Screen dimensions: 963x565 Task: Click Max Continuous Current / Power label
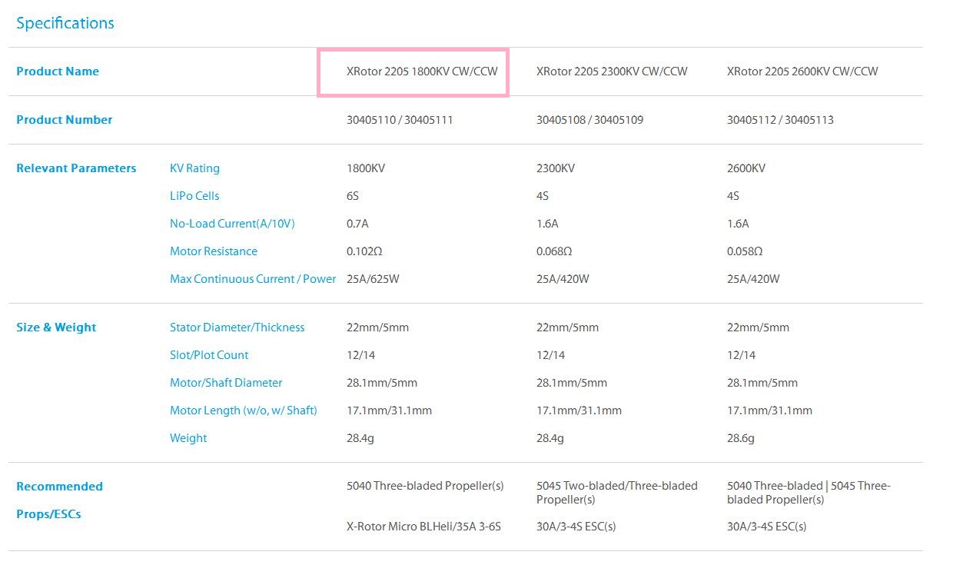pos(253,279)
